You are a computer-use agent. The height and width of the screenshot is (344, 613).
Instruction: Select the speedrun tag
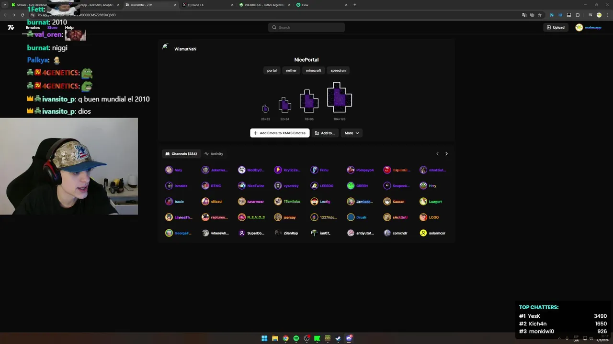[x=338, y=70]
